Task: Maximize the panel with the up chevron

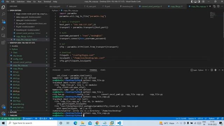Action: [x=219, y=70]
